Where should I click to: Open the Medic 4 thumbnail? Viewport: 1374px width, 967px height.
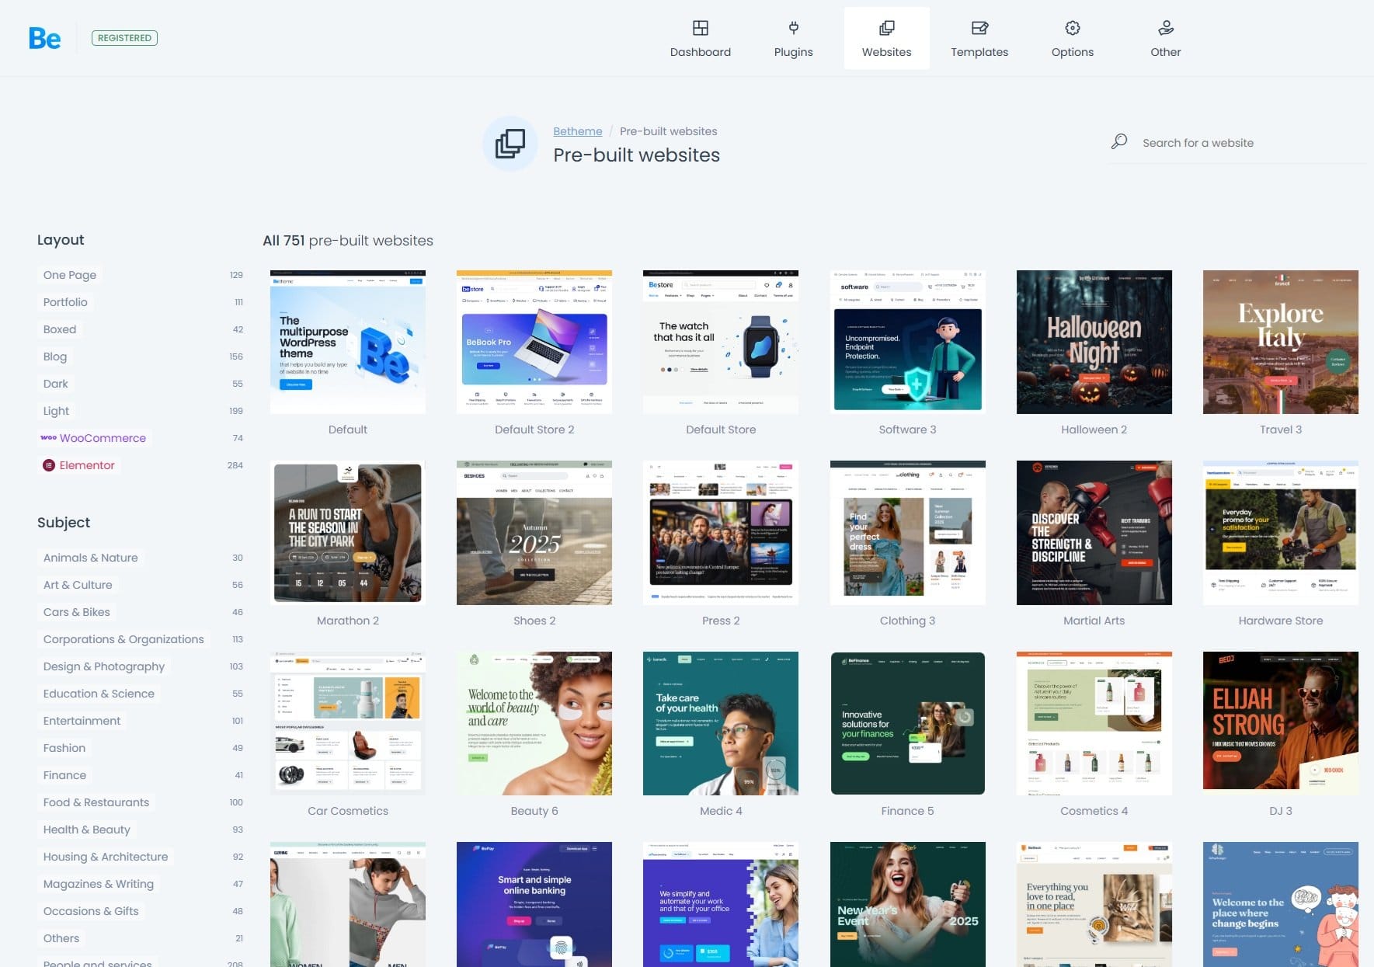point(721,723)
